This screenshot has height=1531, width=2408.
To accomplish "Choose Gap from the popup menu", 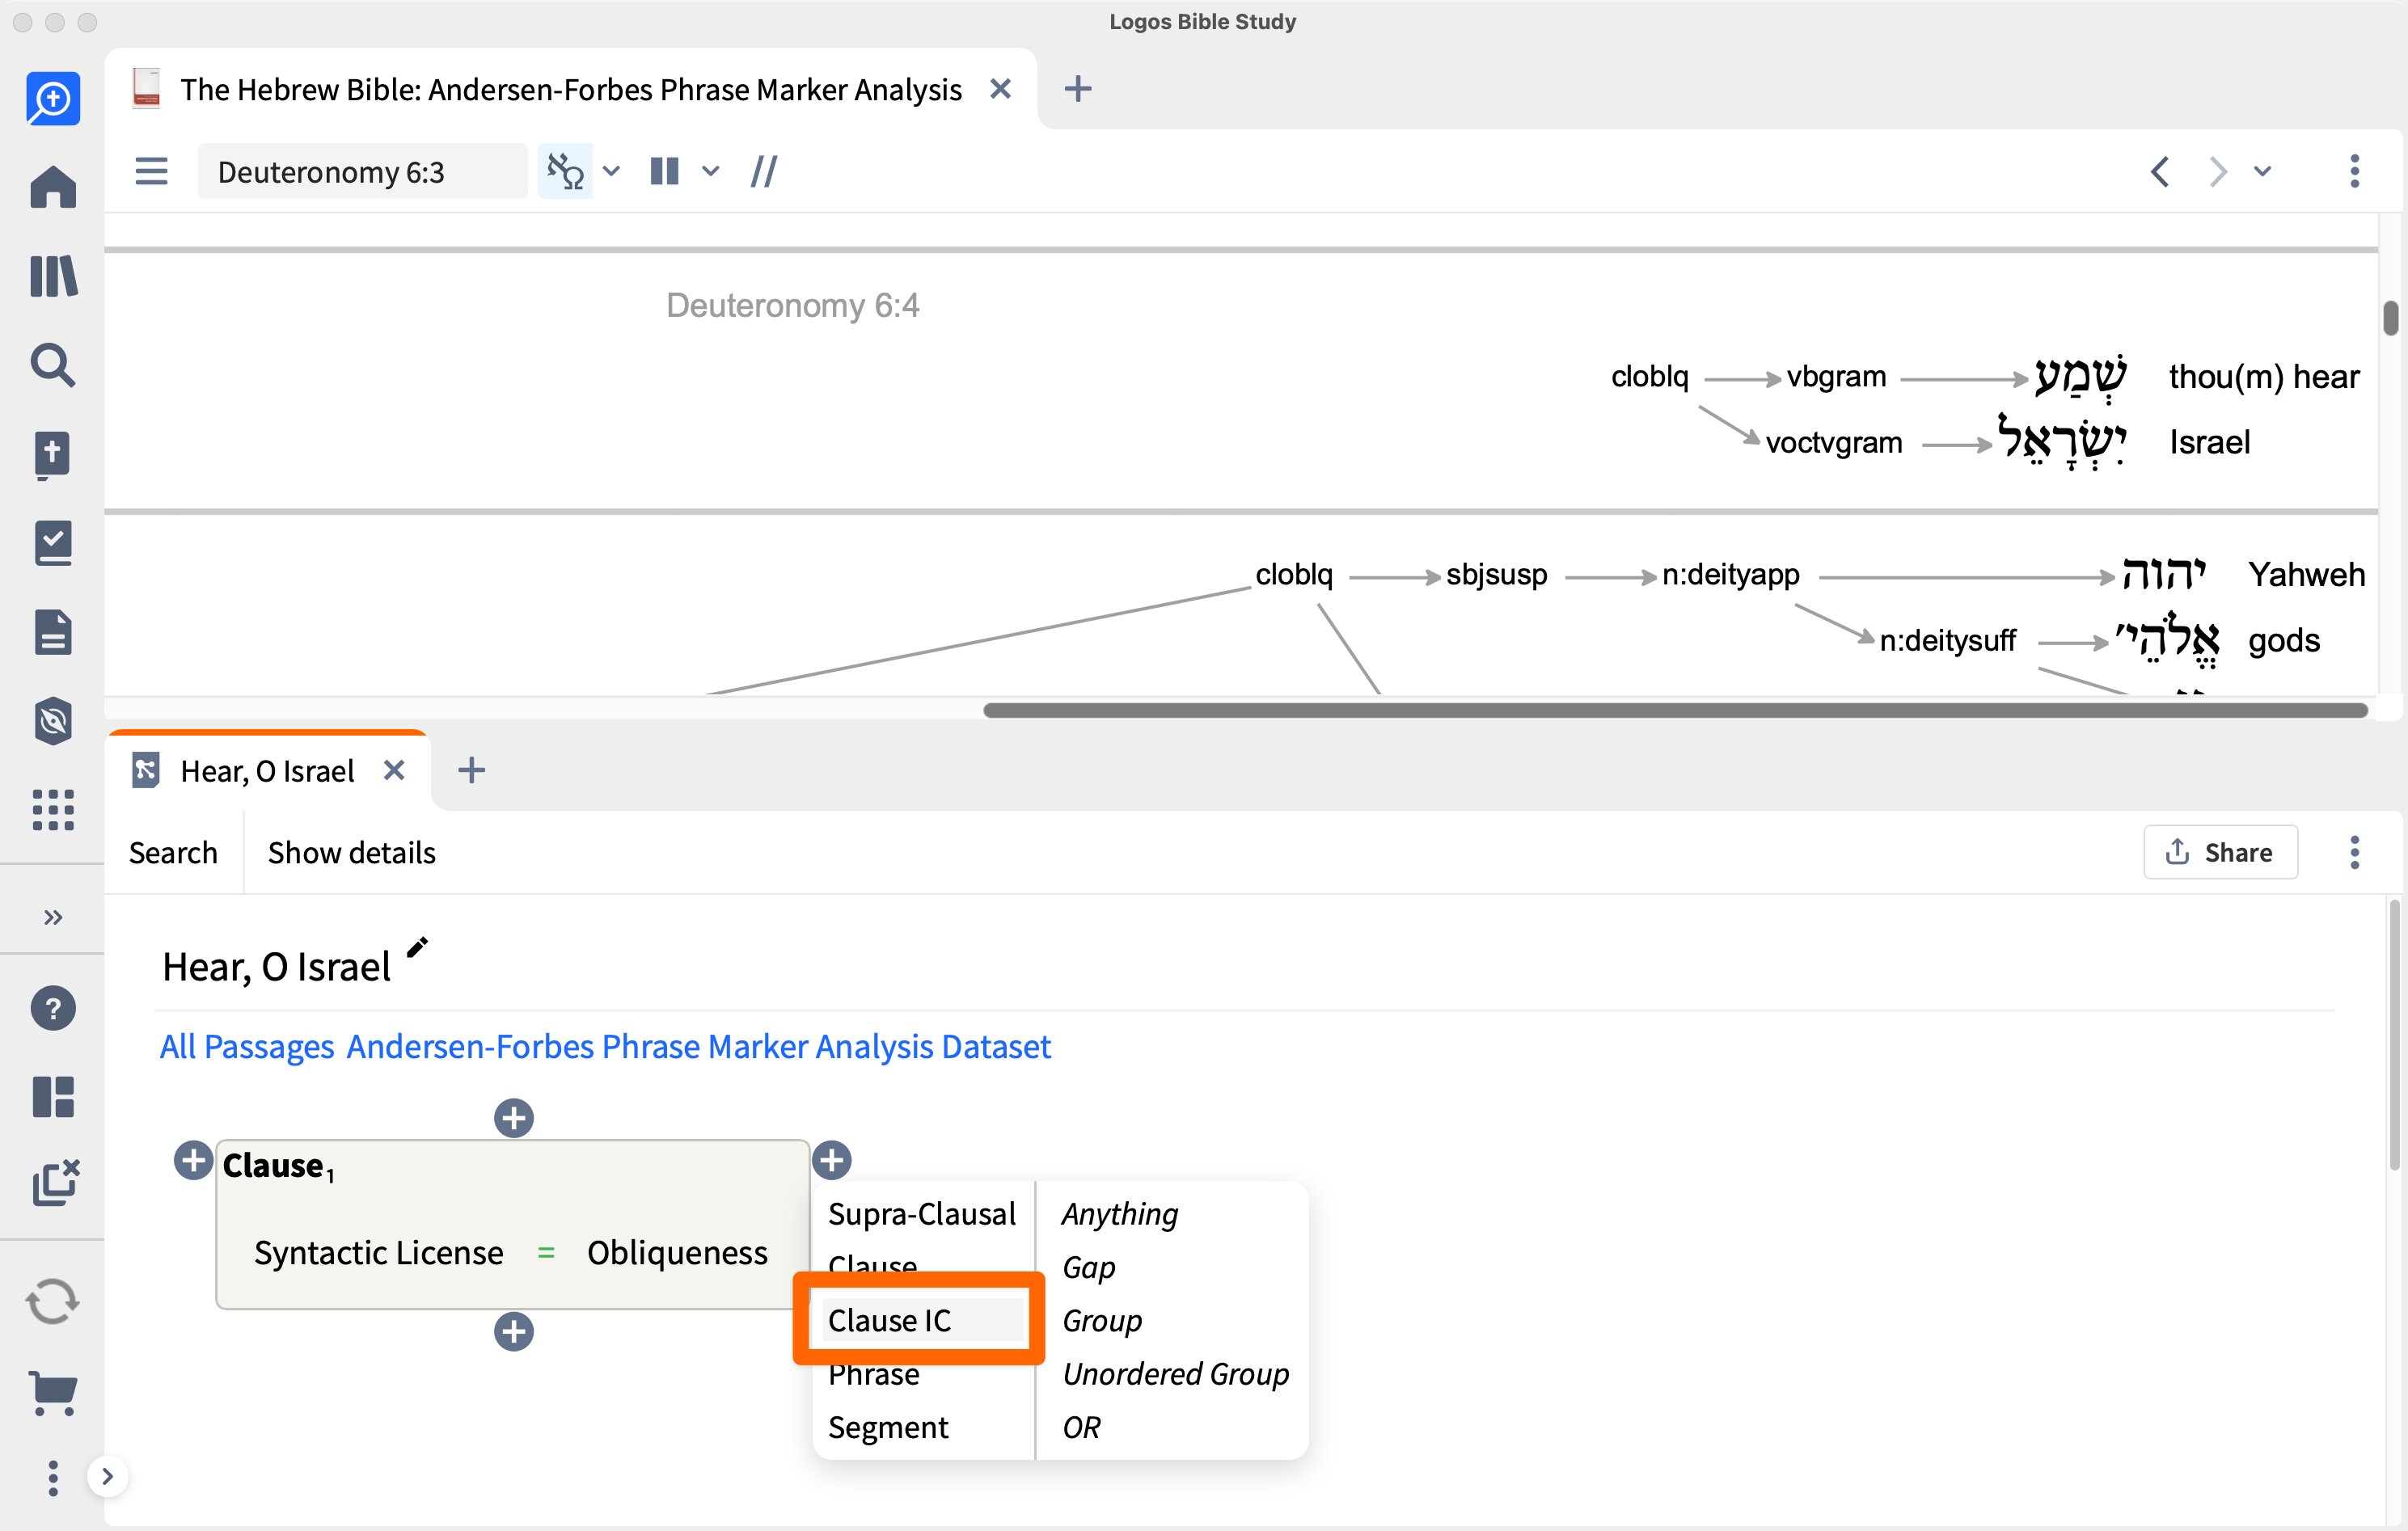I will (x=1089, y=1267).
